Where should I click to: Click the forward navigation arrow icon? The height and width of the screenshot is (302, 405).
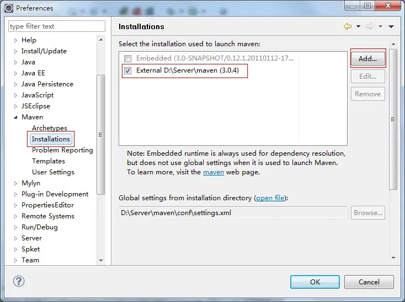370,26
